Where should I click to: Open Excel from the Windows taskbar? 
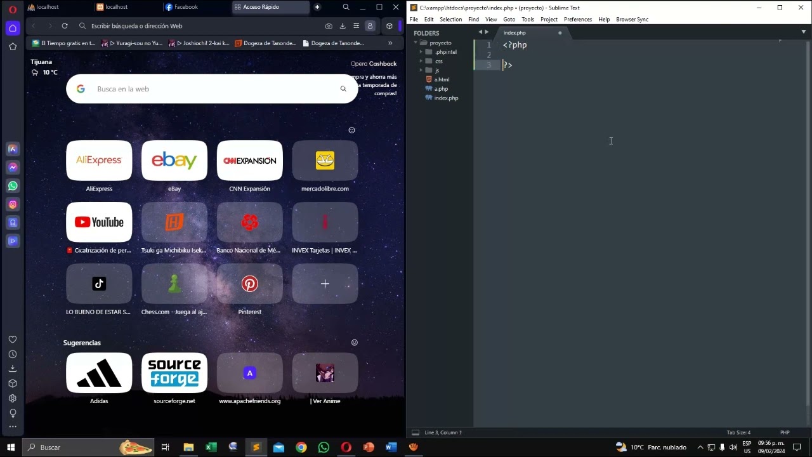point(211,447)
